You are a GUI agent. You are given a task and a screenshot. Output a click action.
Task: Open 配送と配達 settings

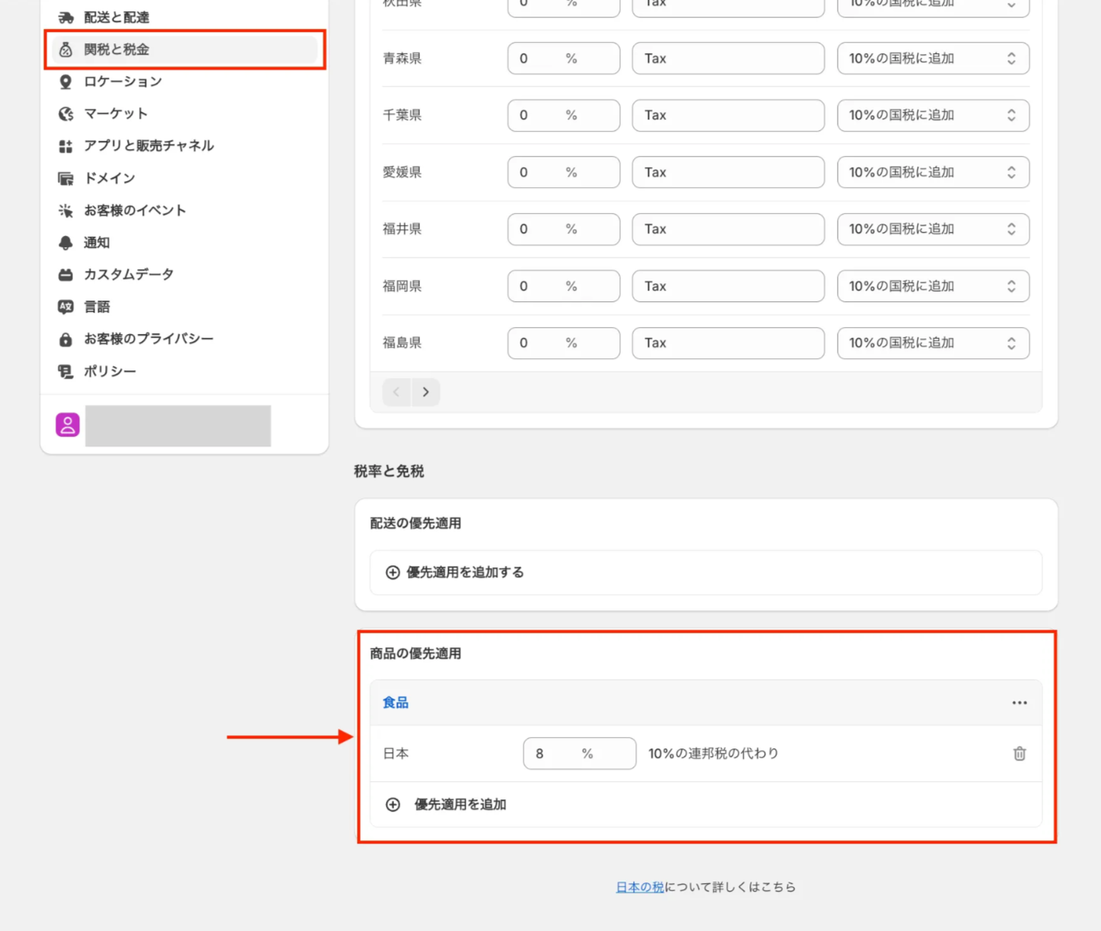[x=185, y=17]
